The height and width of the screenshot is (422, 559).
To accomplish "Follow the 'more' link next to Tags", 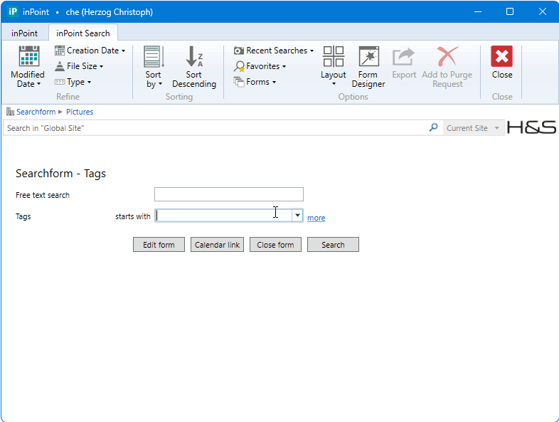I will tap(316, 218).
